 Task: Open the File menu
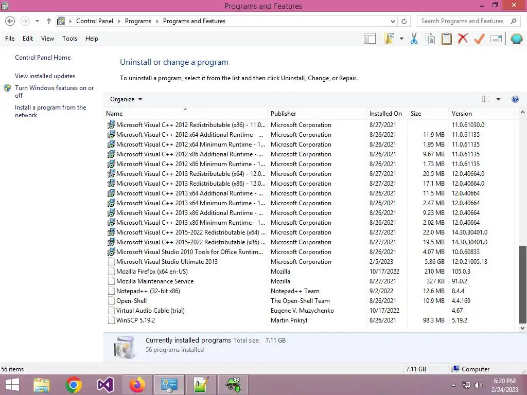[10, 39]
